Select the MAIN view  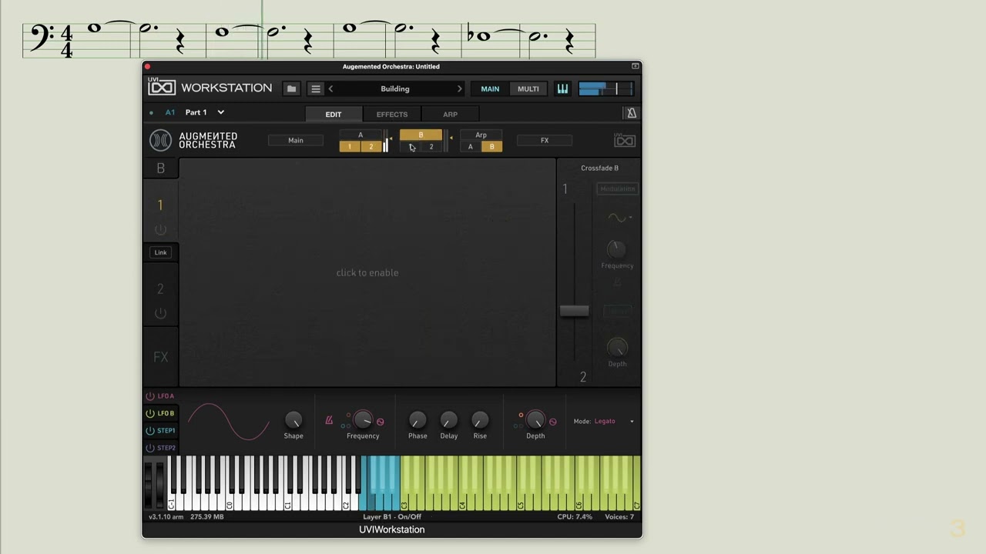[490, 88]
